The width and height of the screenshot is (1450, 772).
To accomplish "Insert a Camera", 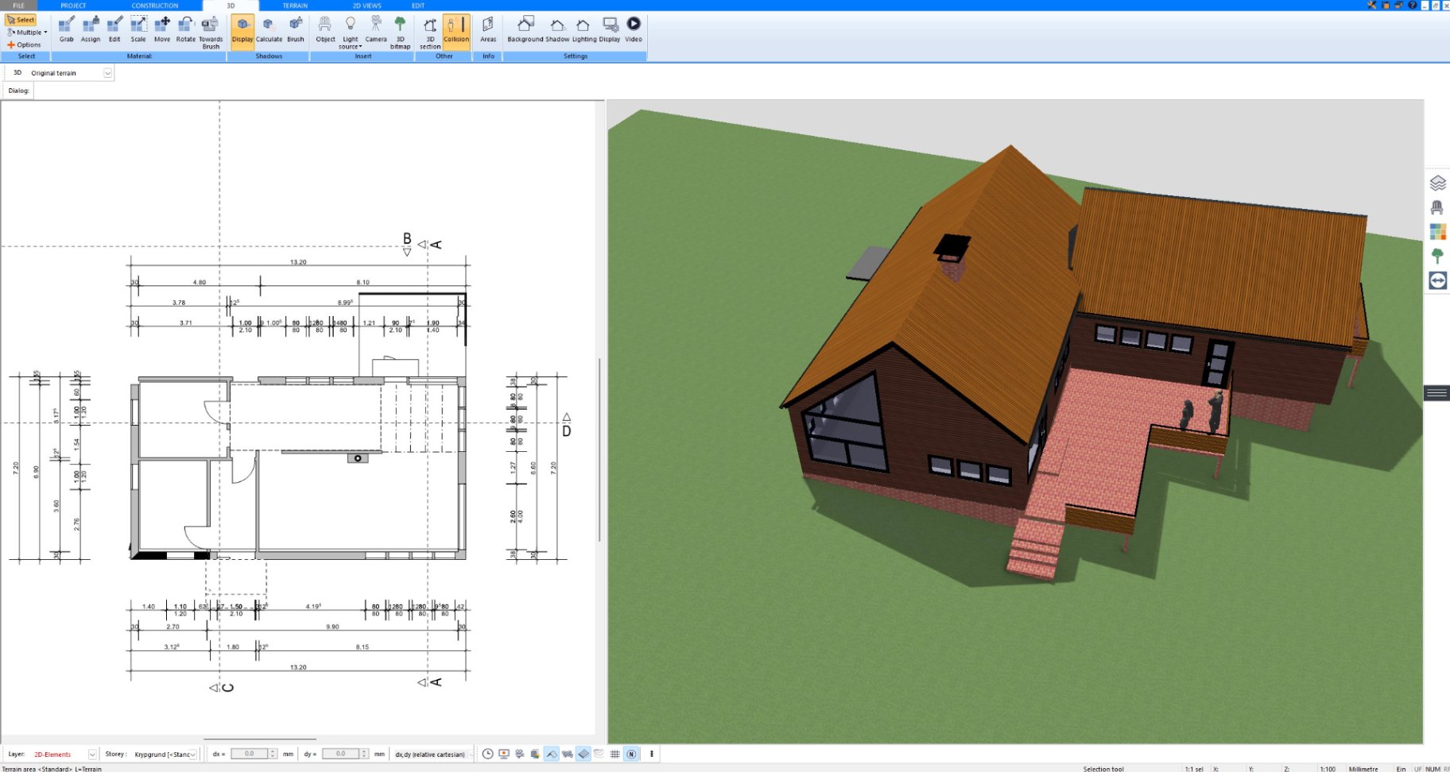I will [x=376, y=30].
